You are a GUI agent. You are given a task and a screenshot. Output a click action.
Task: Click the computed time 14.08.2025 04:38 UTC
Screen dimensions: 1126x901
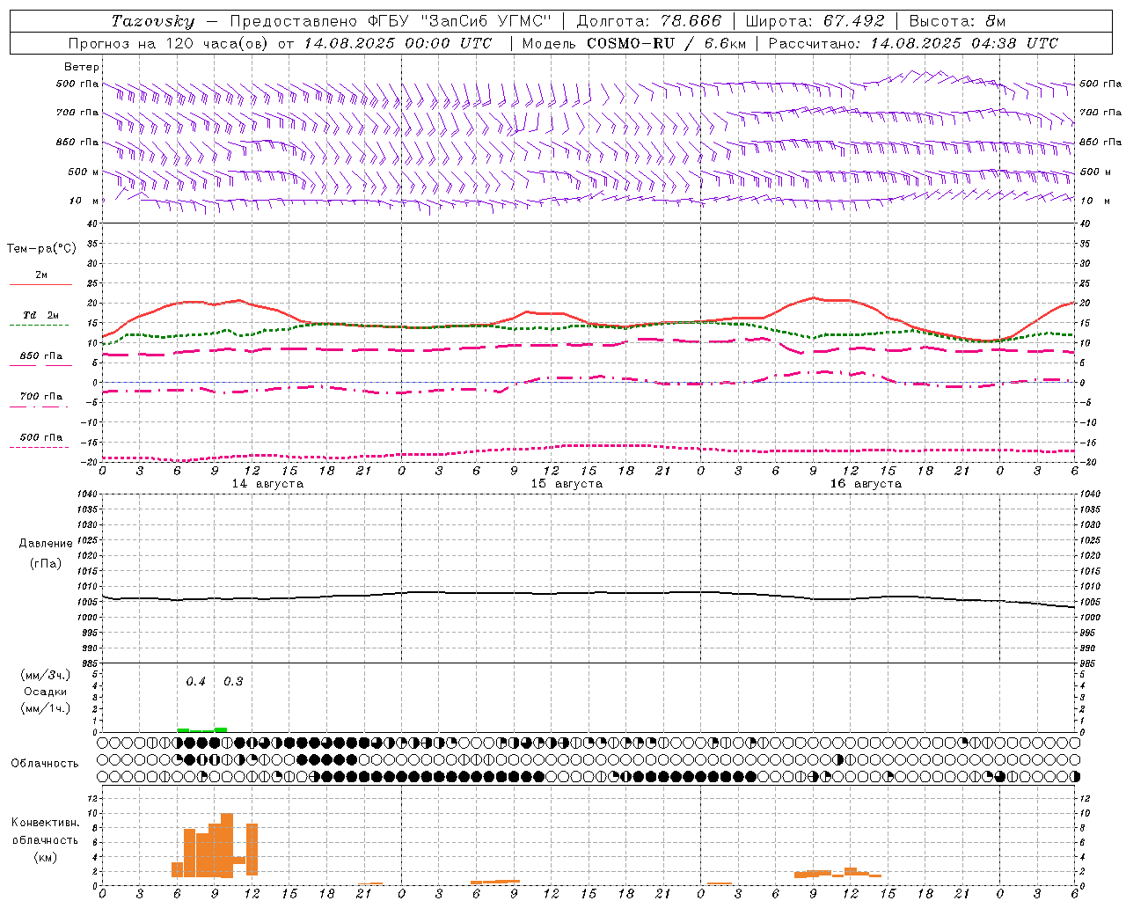(x=964, y=43)
